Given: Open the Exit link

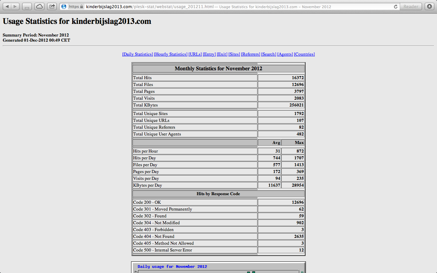Looking at the screenshot, I should pos(222,54).
